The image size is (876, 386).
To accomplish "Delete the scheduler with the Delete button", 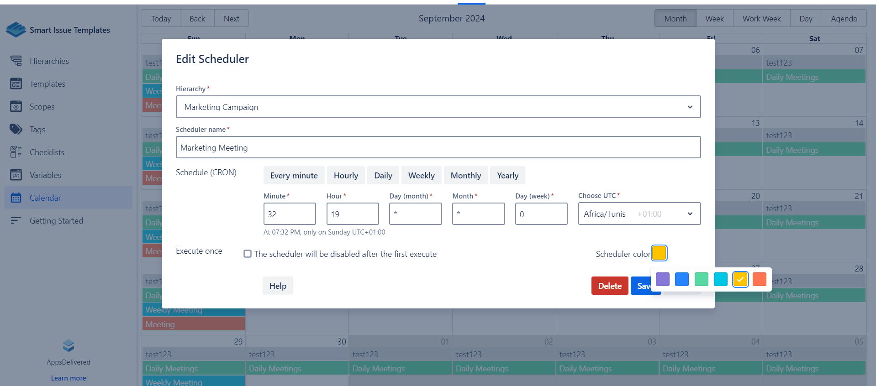I will pyautogui.click(x=609, y=286).
